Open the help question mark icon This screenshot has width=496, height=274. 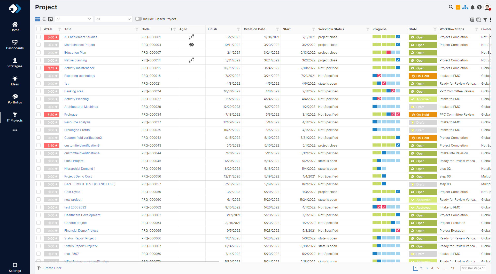pyautogui.click(x=479, y=7)
